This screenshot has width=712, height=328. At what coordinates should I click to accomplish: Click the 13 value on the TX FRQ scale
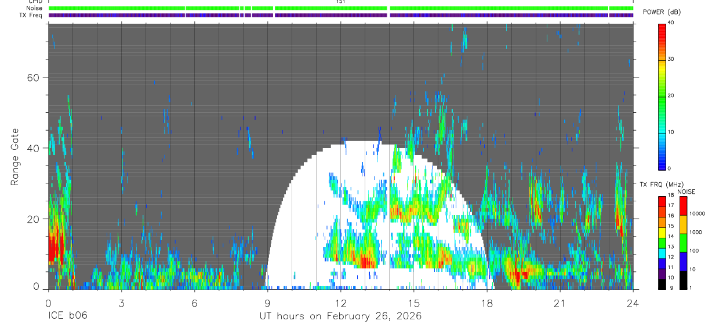coord(671,246)
